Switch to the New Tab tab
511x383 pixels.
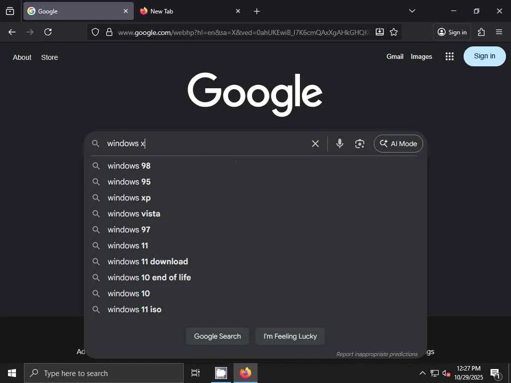(190, 11)
